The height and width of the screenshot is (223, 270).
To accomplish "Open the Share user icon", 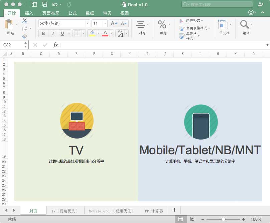I will (x=261, y=4).
